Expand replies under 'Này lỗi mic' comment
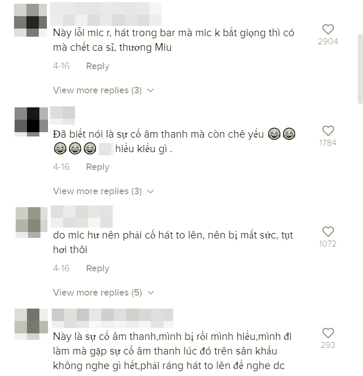The width and height of the screenshot is (363, 376). [x=104, y=91]
